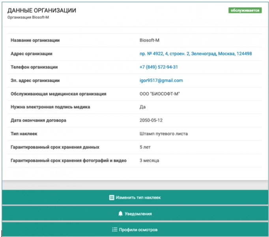Click the sticker icon in Изменить тип наклеек
This screenshot has width=269, height=237.
pos(112,197)
